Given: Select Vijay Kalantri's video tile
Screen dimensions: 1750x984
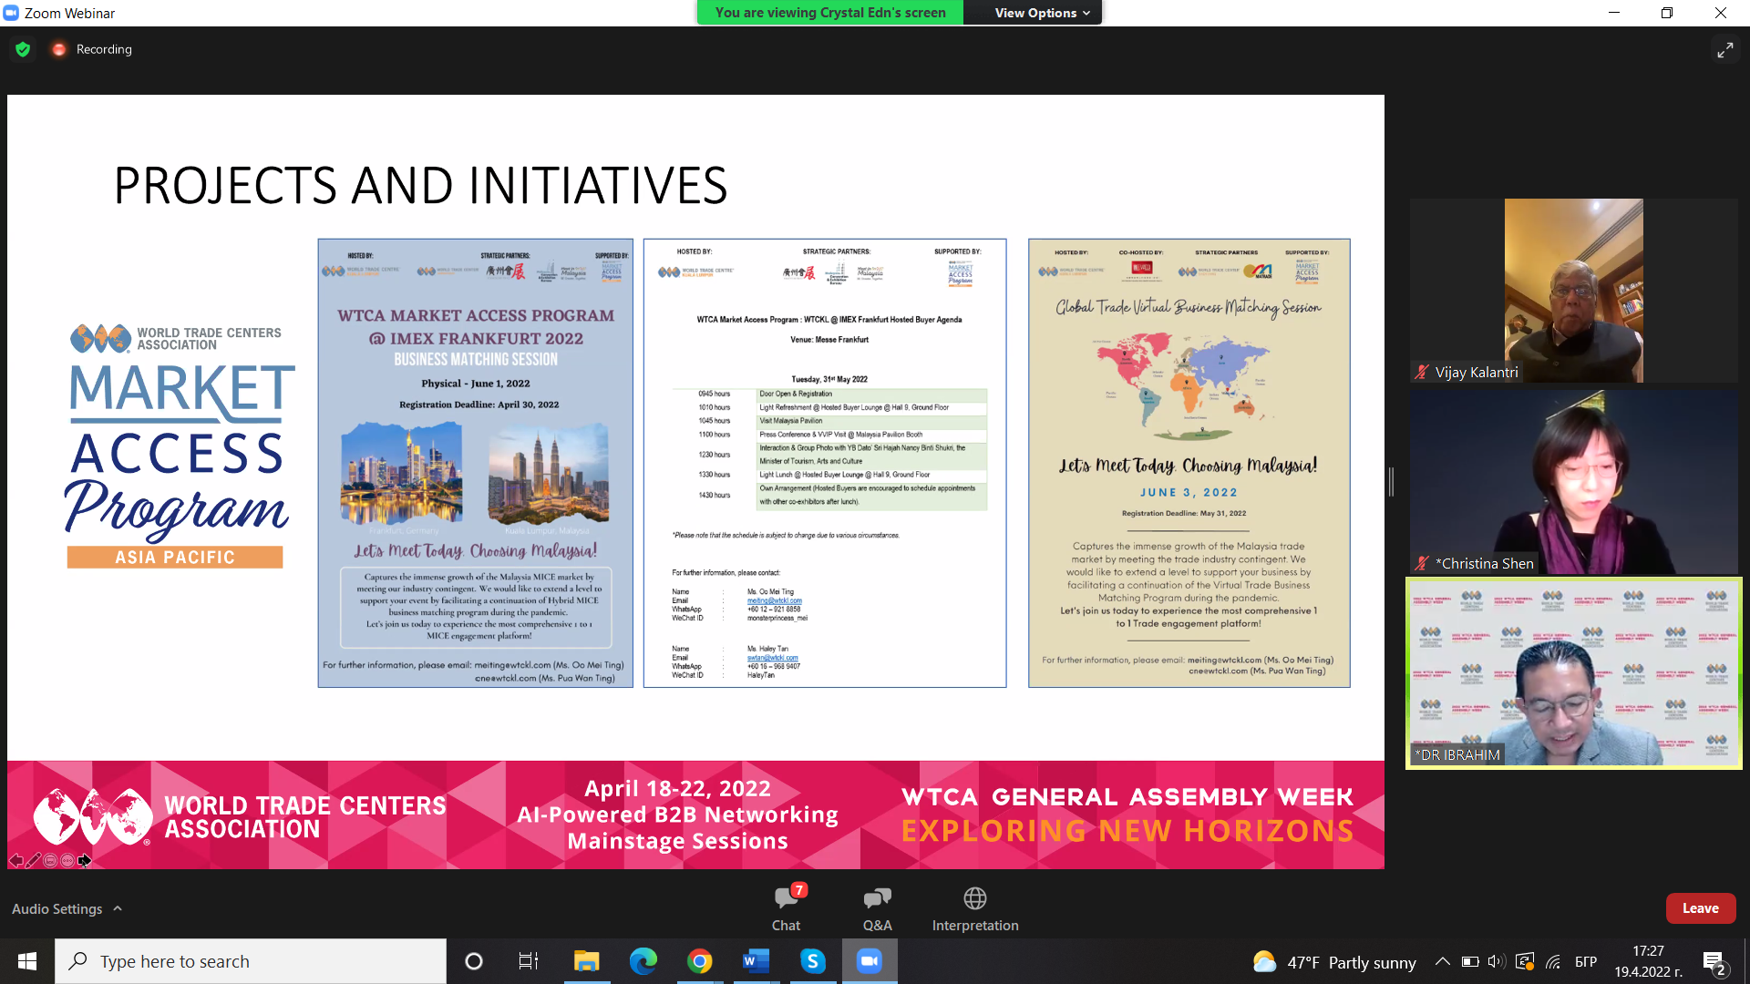Looking at the screenshot, I should tap(1573, 291).
